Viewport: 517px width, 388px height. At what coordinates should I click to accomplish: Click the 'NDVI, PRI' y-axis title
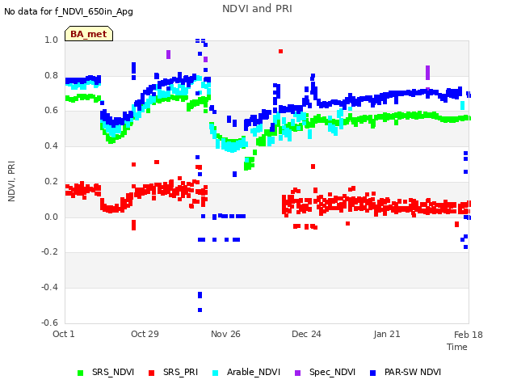point(11,181)
